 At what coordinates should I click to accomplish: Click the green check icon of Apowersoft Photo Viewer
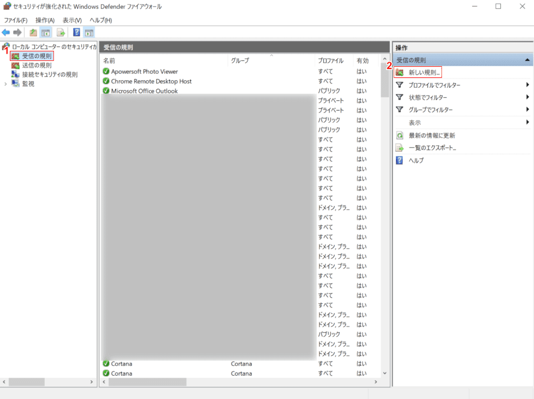[106, 71]
